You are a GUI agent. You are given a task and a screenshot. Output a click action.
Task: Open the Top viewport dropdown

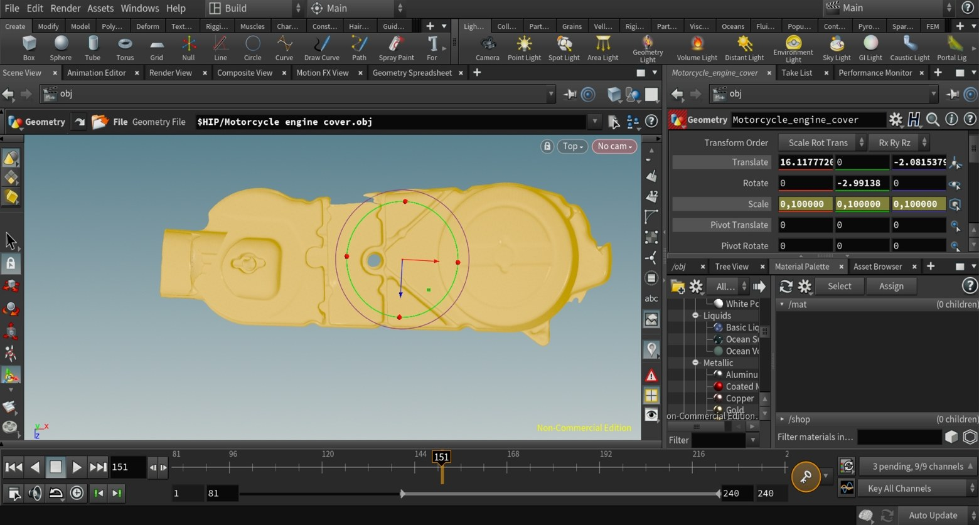572,146
